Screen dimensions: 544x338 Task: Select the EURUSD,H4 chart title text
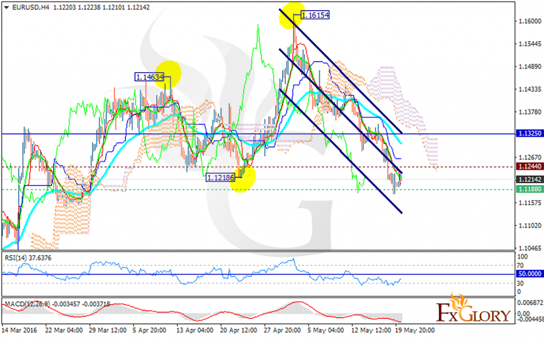click(30, 7)
